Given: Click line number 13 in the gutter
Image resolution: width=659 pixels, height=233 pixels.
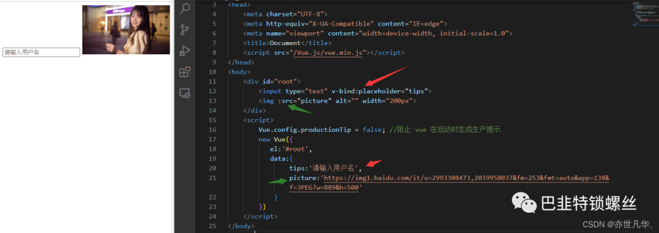Looking at the screenshot, I should (212, 101).
